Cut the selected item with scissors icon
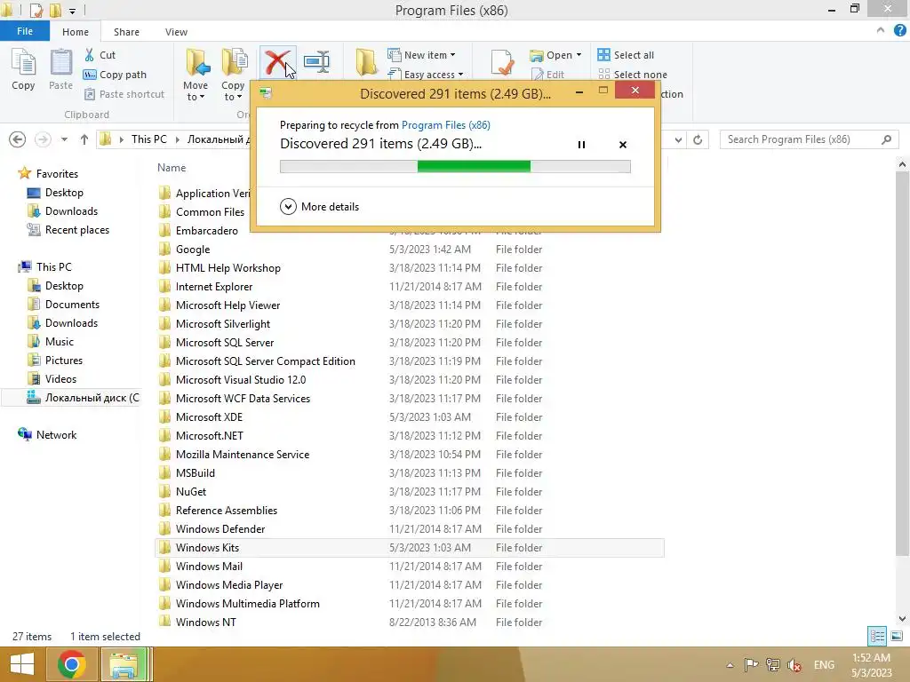Screen dimensions: 910x682 click(x=90, y=54)
